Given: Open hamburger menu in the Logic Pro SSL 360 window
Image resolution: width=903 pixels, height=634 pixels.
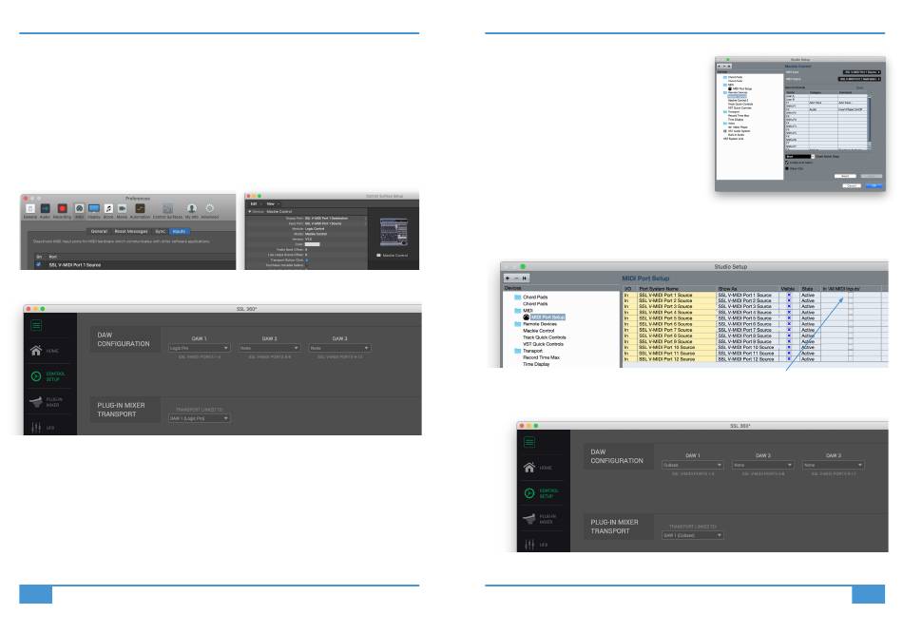Looking at the screenshot, I should point(36,326).
